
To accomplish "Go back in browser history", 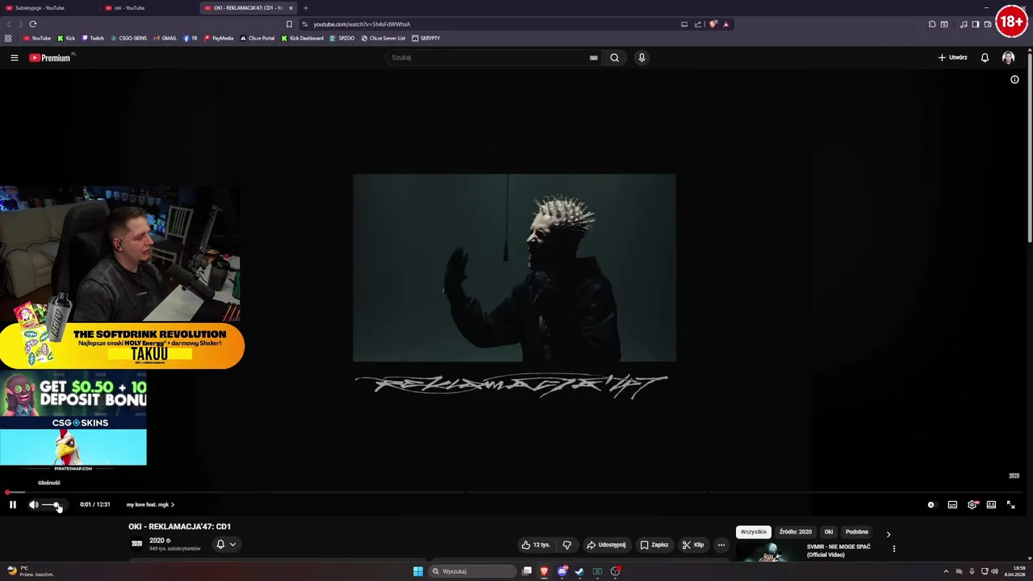I will [x=10, y=24].
